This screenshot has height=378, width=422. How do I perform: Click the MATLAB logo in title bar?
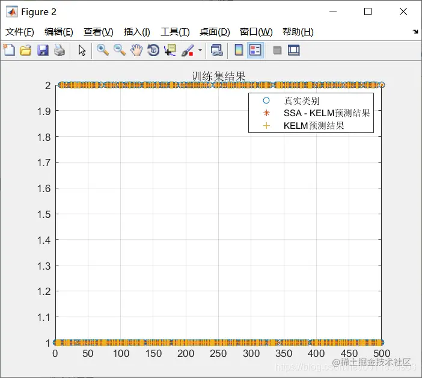(x=11, y=12)
